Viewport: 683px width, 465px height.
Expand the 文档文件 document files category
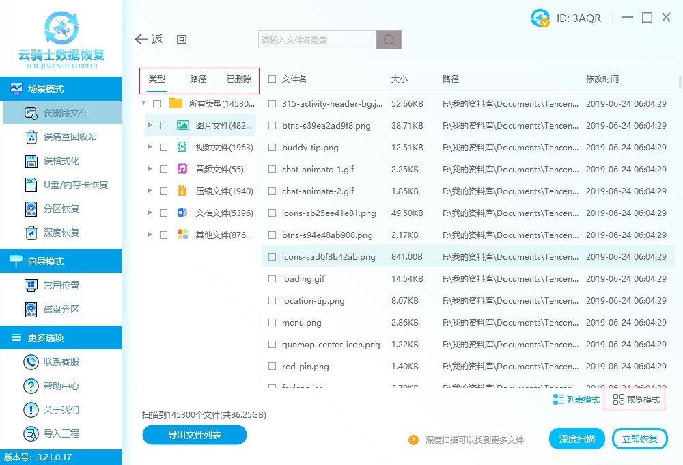coord(151,213)
